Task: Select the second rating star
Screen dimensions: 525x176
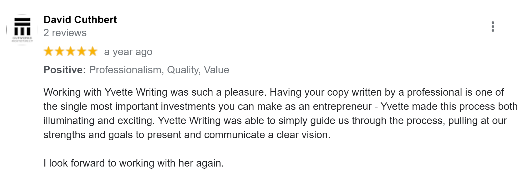Action: click(x=60, y=51)
